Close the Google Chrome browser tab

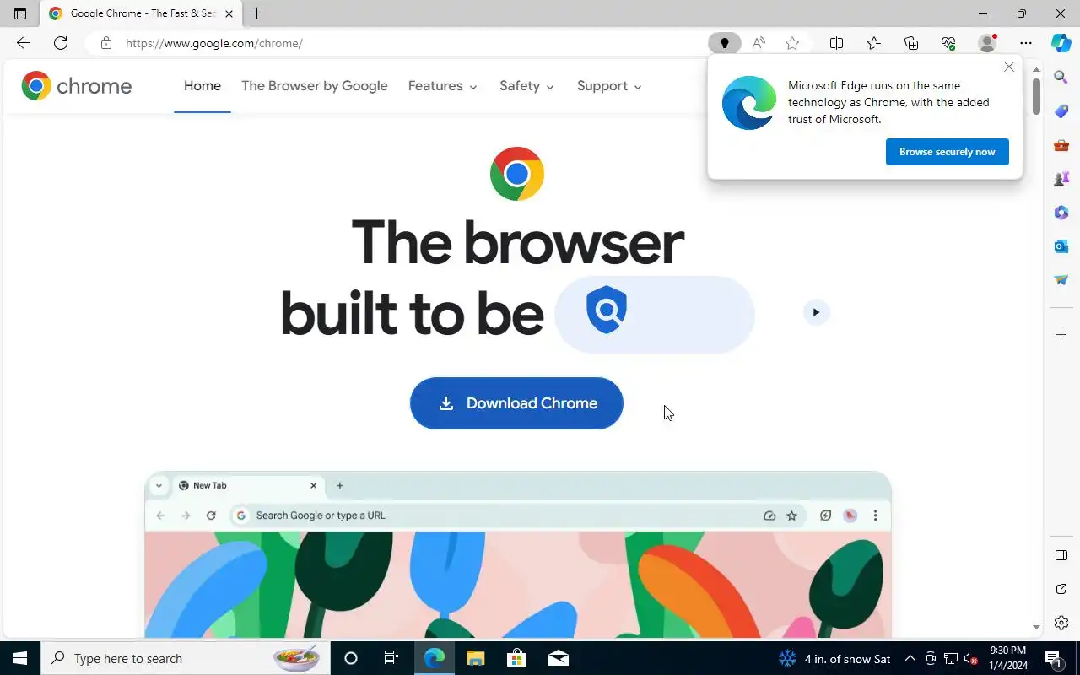tap(229, 13)
